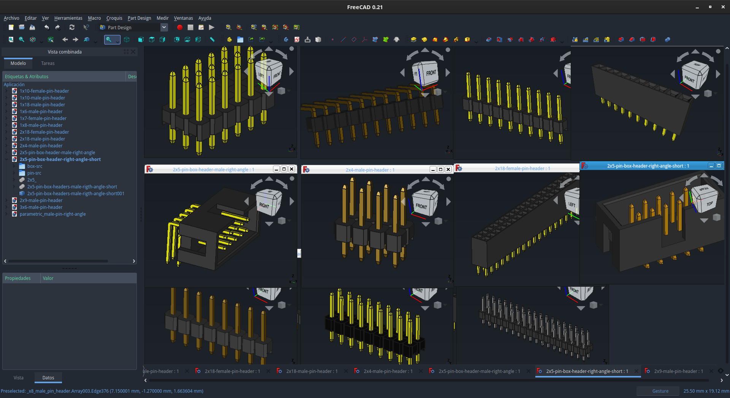Click FRONT face of 2x4-male-pin-header navigation cube
The width and height of the screenshot is (730, 398).
(421, 206)
